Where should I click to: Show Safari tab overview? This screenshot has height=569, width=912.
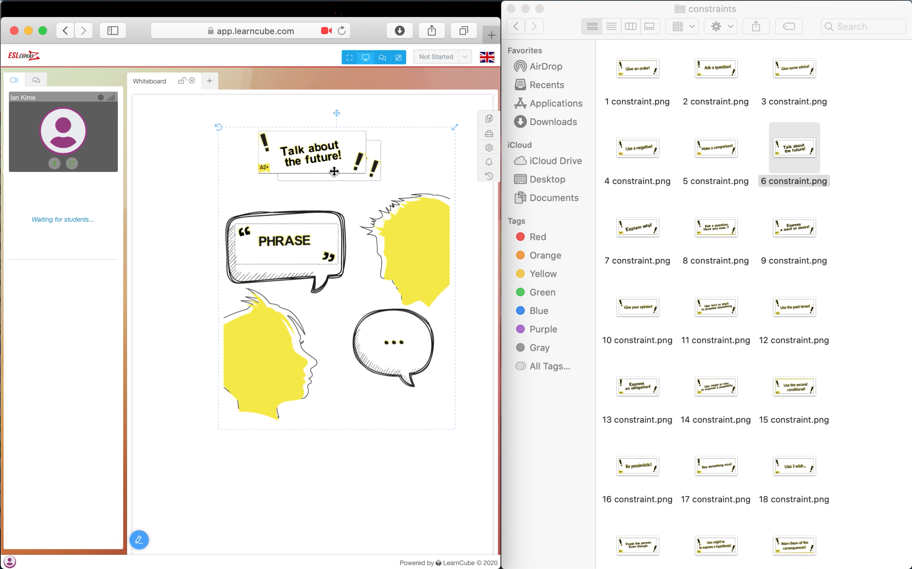(x=464, y=30)
